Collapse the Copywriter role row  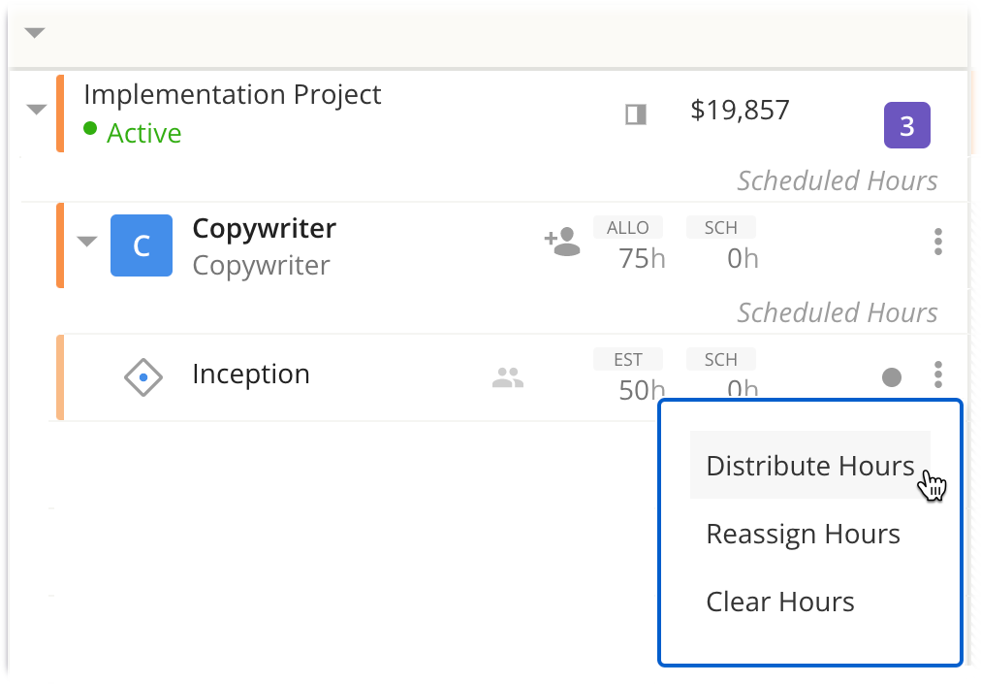tap(87, 242)
